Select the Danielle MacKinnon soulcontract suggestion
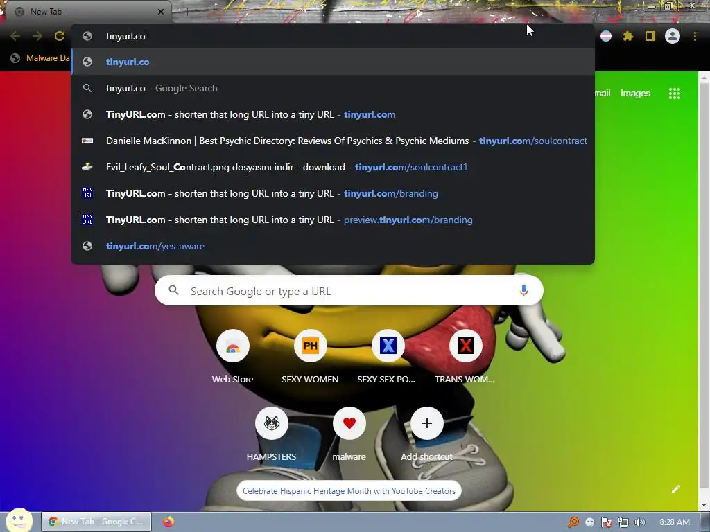The image size is (710, 532). pyautogui.click(x=333, y=141)
